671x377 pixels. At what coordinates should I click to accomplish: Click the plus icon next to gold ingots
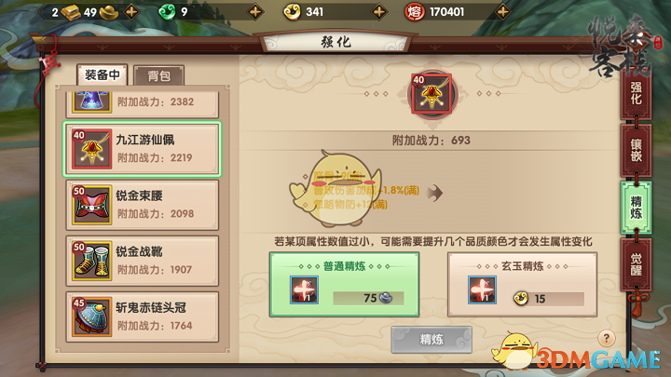(x=131, y=11)
